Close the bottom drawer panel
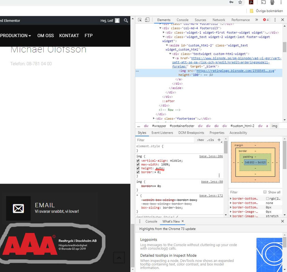Viewport: 287px width, 272px height. point(283,221)
